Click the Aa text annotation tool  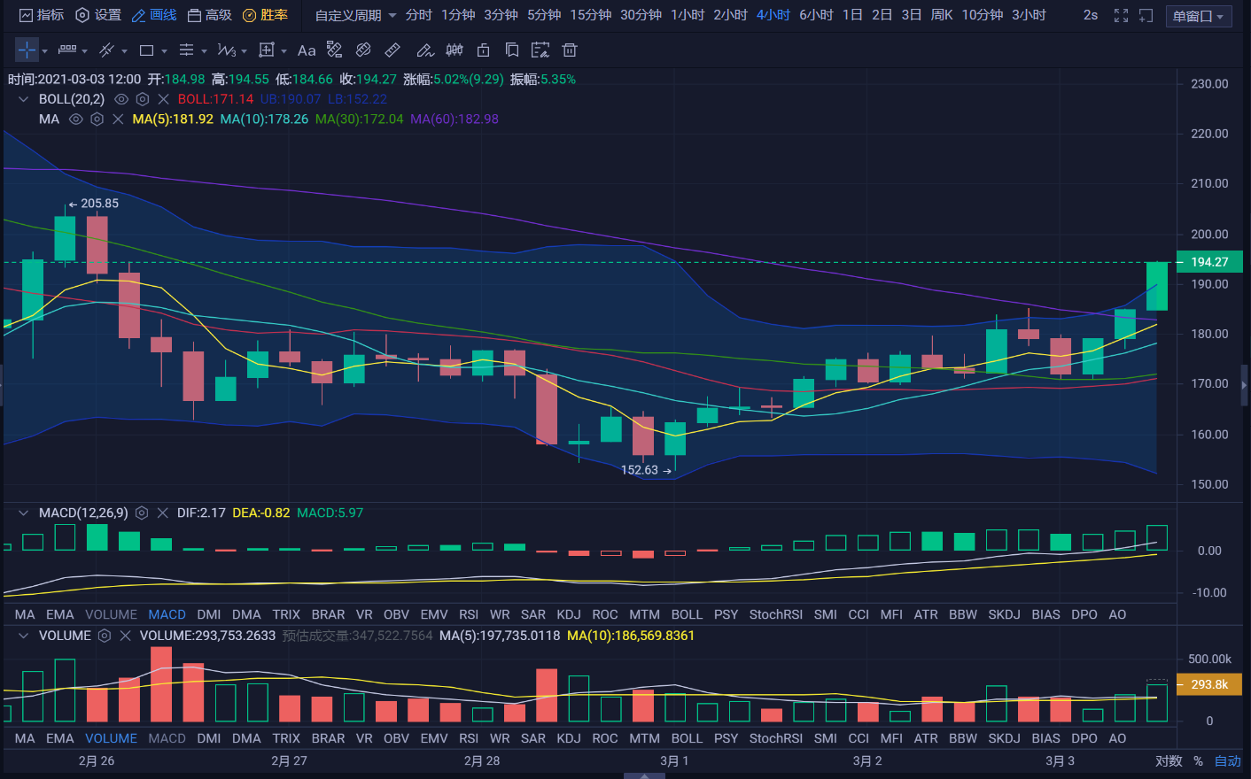[x=307, y=50]
